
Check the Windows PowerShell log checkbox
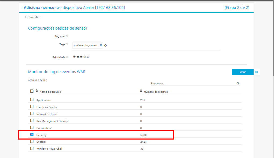click(32, 148)
